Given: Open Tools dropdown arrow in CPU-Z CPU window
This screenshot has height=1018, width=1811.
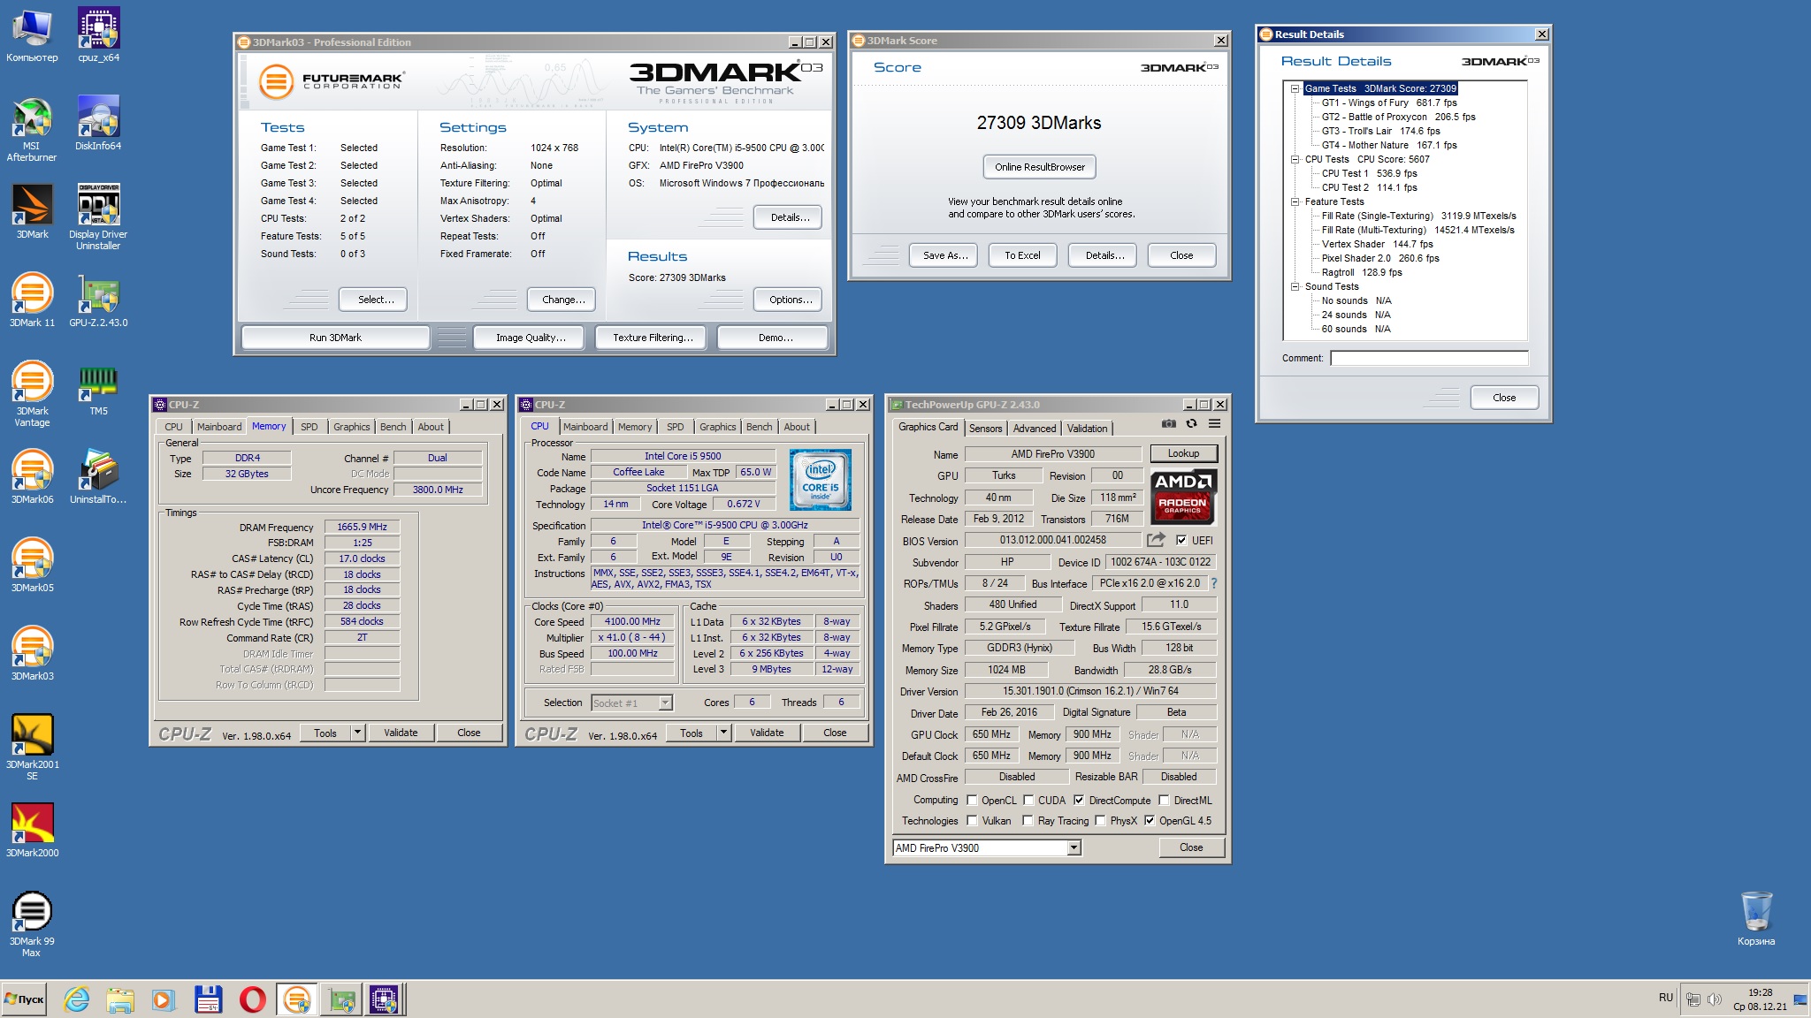Looking at the screenshot, I should 723,733.
